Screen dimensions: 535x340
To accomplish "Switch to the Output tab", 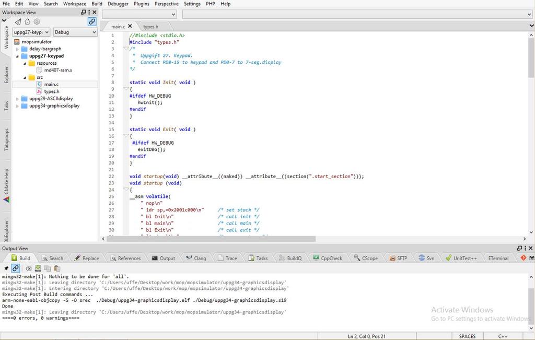I will [x=164, y=258].
